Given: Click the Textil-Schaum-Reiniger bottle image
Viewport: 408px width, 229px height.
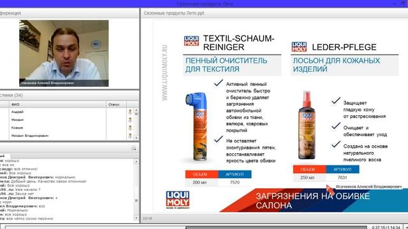Looking at the screenshot, I should (x=197, y=127).
